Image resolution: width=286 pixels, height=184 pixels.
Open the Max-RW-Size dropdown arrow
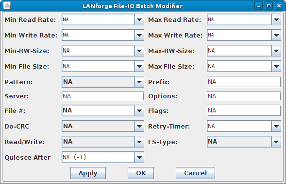click(276, 51)
